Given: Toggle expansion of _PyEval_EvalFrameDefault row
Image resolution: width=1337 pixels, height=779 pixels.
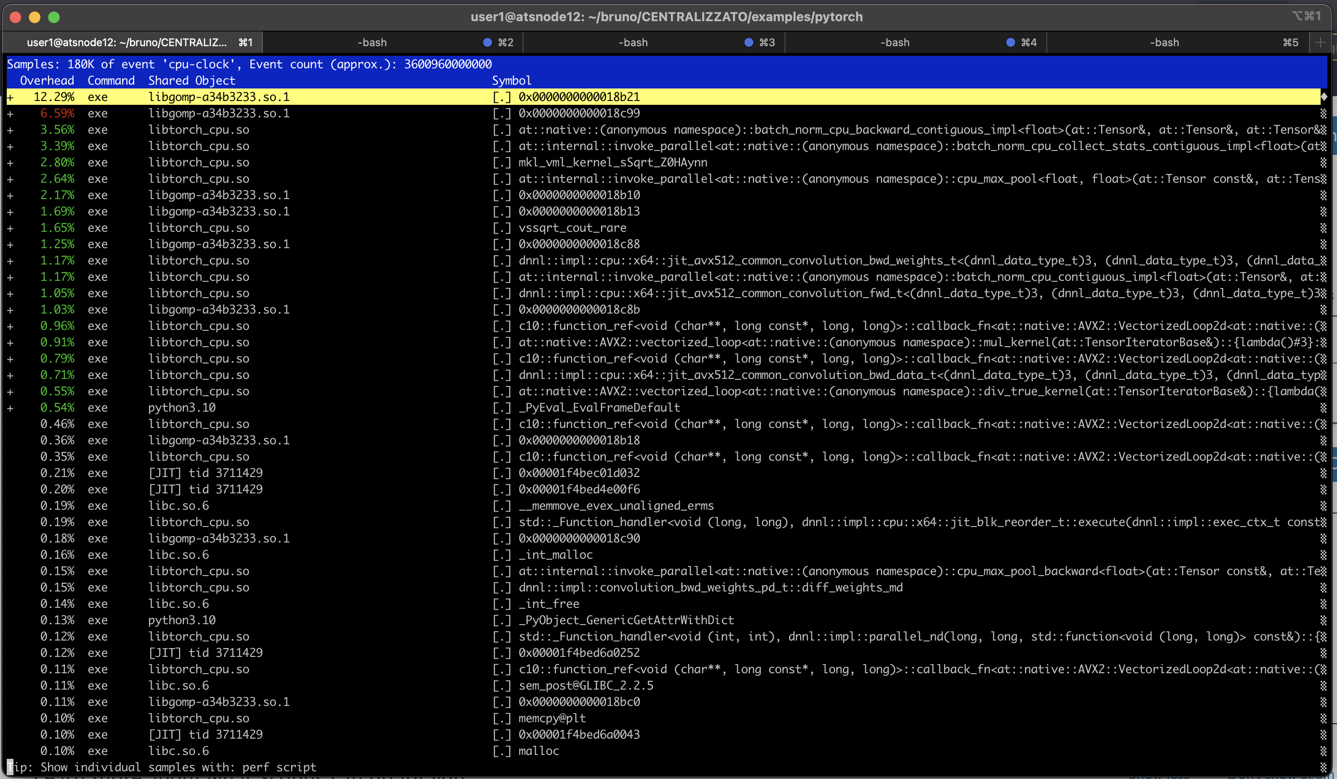Looking at the screenshot, I should 11,407.
